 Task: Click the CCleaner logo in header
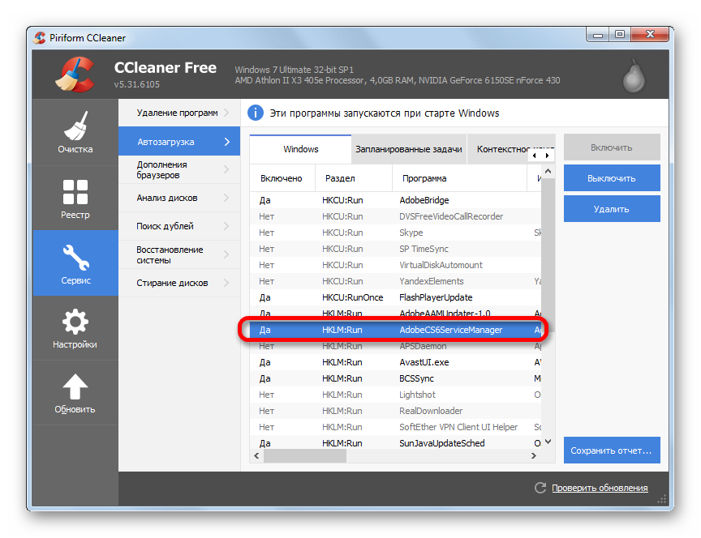(x=75, y=75)
